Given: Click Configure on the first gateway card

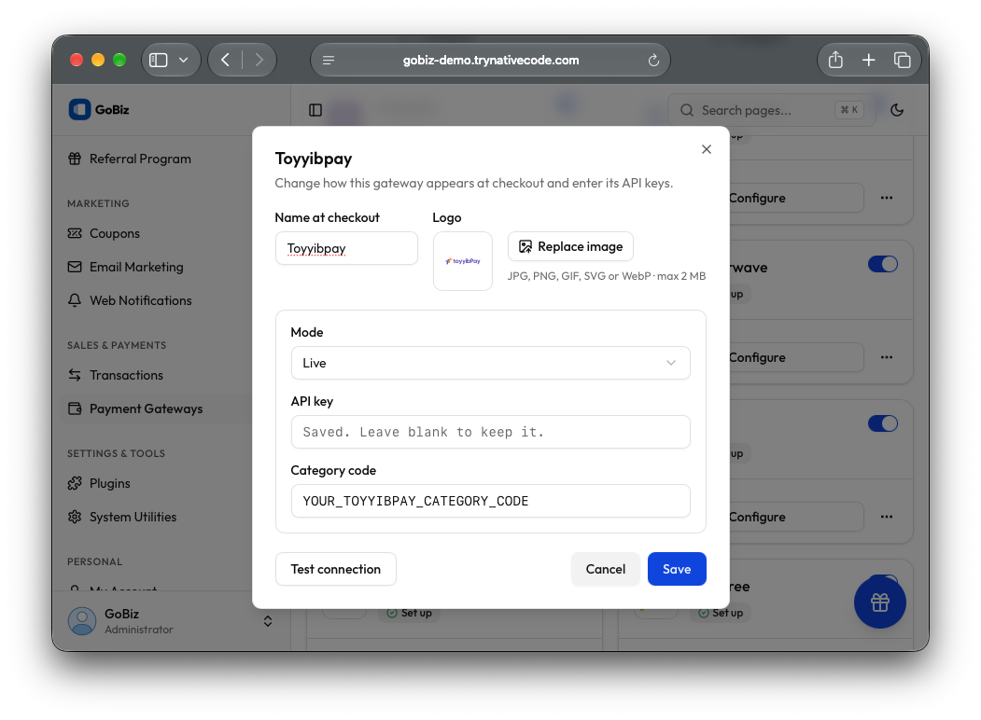Looking at the screenshot, I should tap(796, 198).
